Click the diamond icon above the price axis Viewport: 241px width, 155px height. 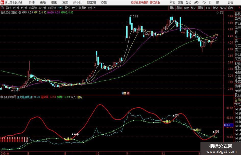point(218,12)
